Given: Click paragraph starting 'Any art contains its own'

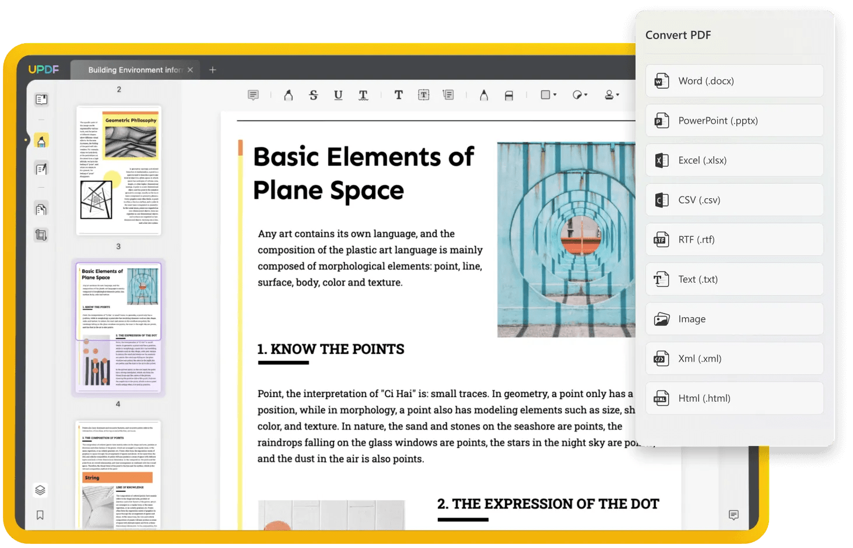Looking at the screenshot, I should (370, 258).
